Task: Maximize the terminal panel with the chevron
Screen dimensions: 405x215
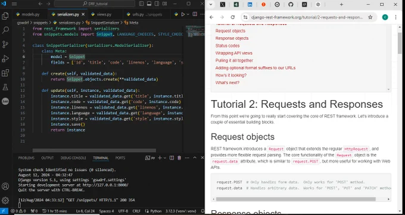Action: [x=195, y=158]
